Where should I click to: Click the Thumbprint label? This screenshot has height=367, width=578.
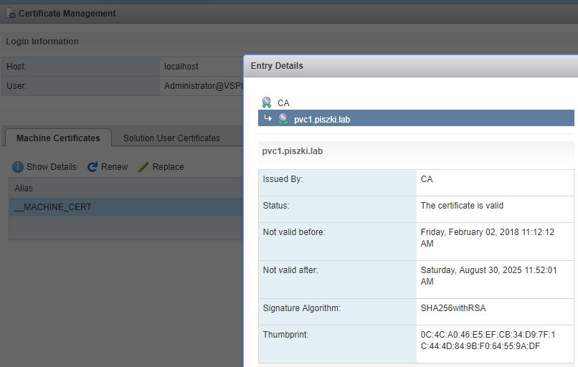[x=285, y=335]
